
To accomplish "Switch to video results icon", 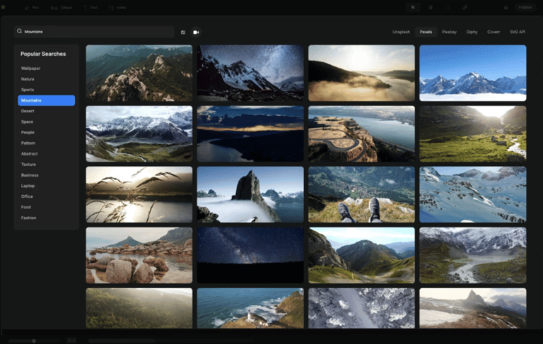I will coord(196,32).
